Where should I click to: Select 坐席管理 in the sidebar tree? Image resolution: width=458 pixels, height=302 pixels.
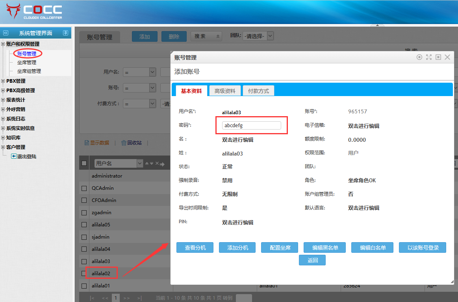tap(27, 62)
